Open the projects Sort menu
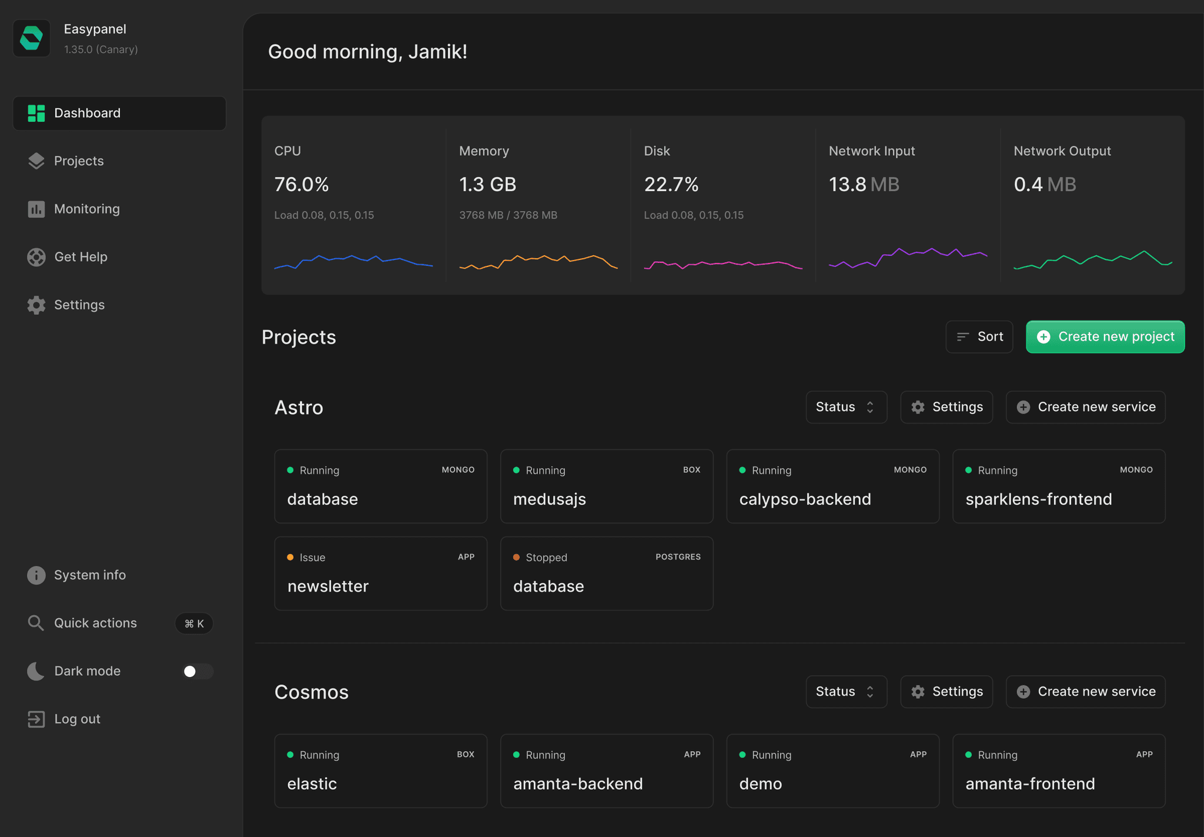Screen dimensions: 1204x837 pos(979,336)
